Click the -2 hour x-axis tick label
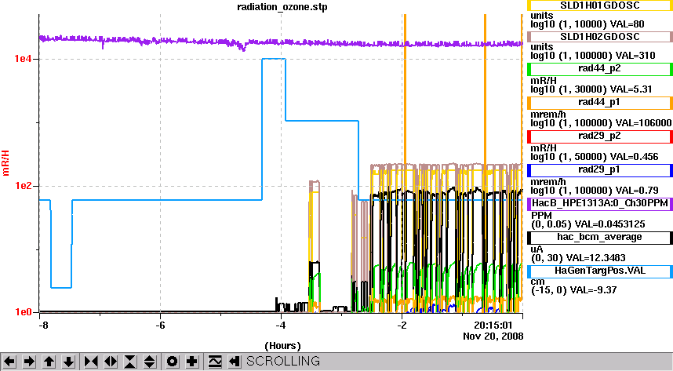Image resolution: width=673 pixels, height=371 pixels. (402, 326)
